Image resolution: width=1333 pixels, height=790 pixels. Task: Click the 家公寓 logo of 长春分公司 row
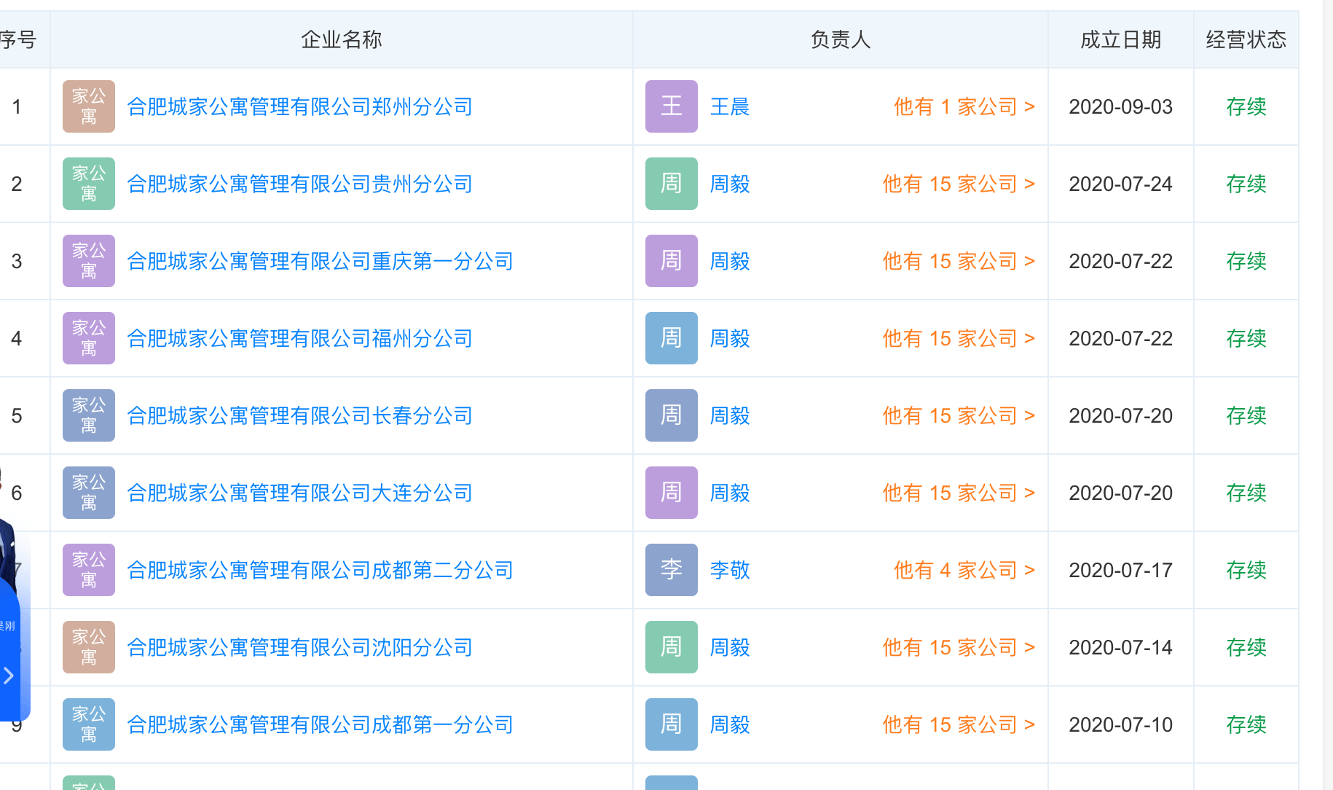pyautogui.click(x=89, y=415)
